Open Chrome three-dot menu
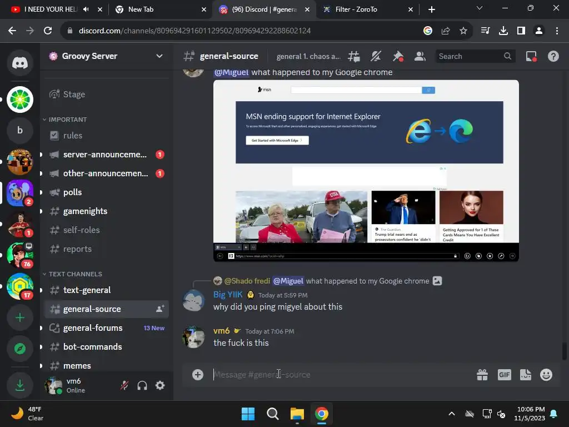Image resolution: width=569 pixels, height=427 pixels. tap(557, 31)
